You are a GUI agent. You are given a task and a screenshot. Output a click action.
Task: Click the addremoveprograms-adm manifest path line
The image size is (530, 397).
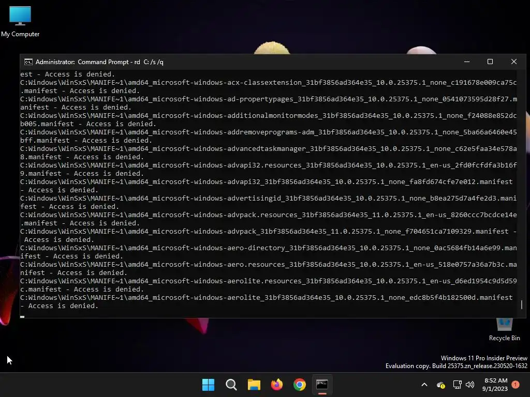(269, 132)
